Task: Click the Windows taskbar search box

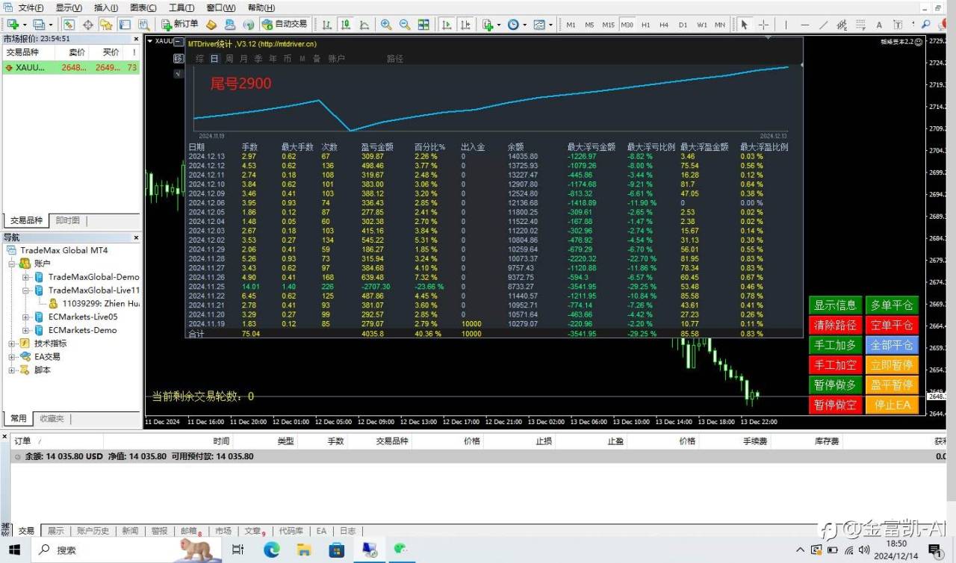Action: pos(105,550)
